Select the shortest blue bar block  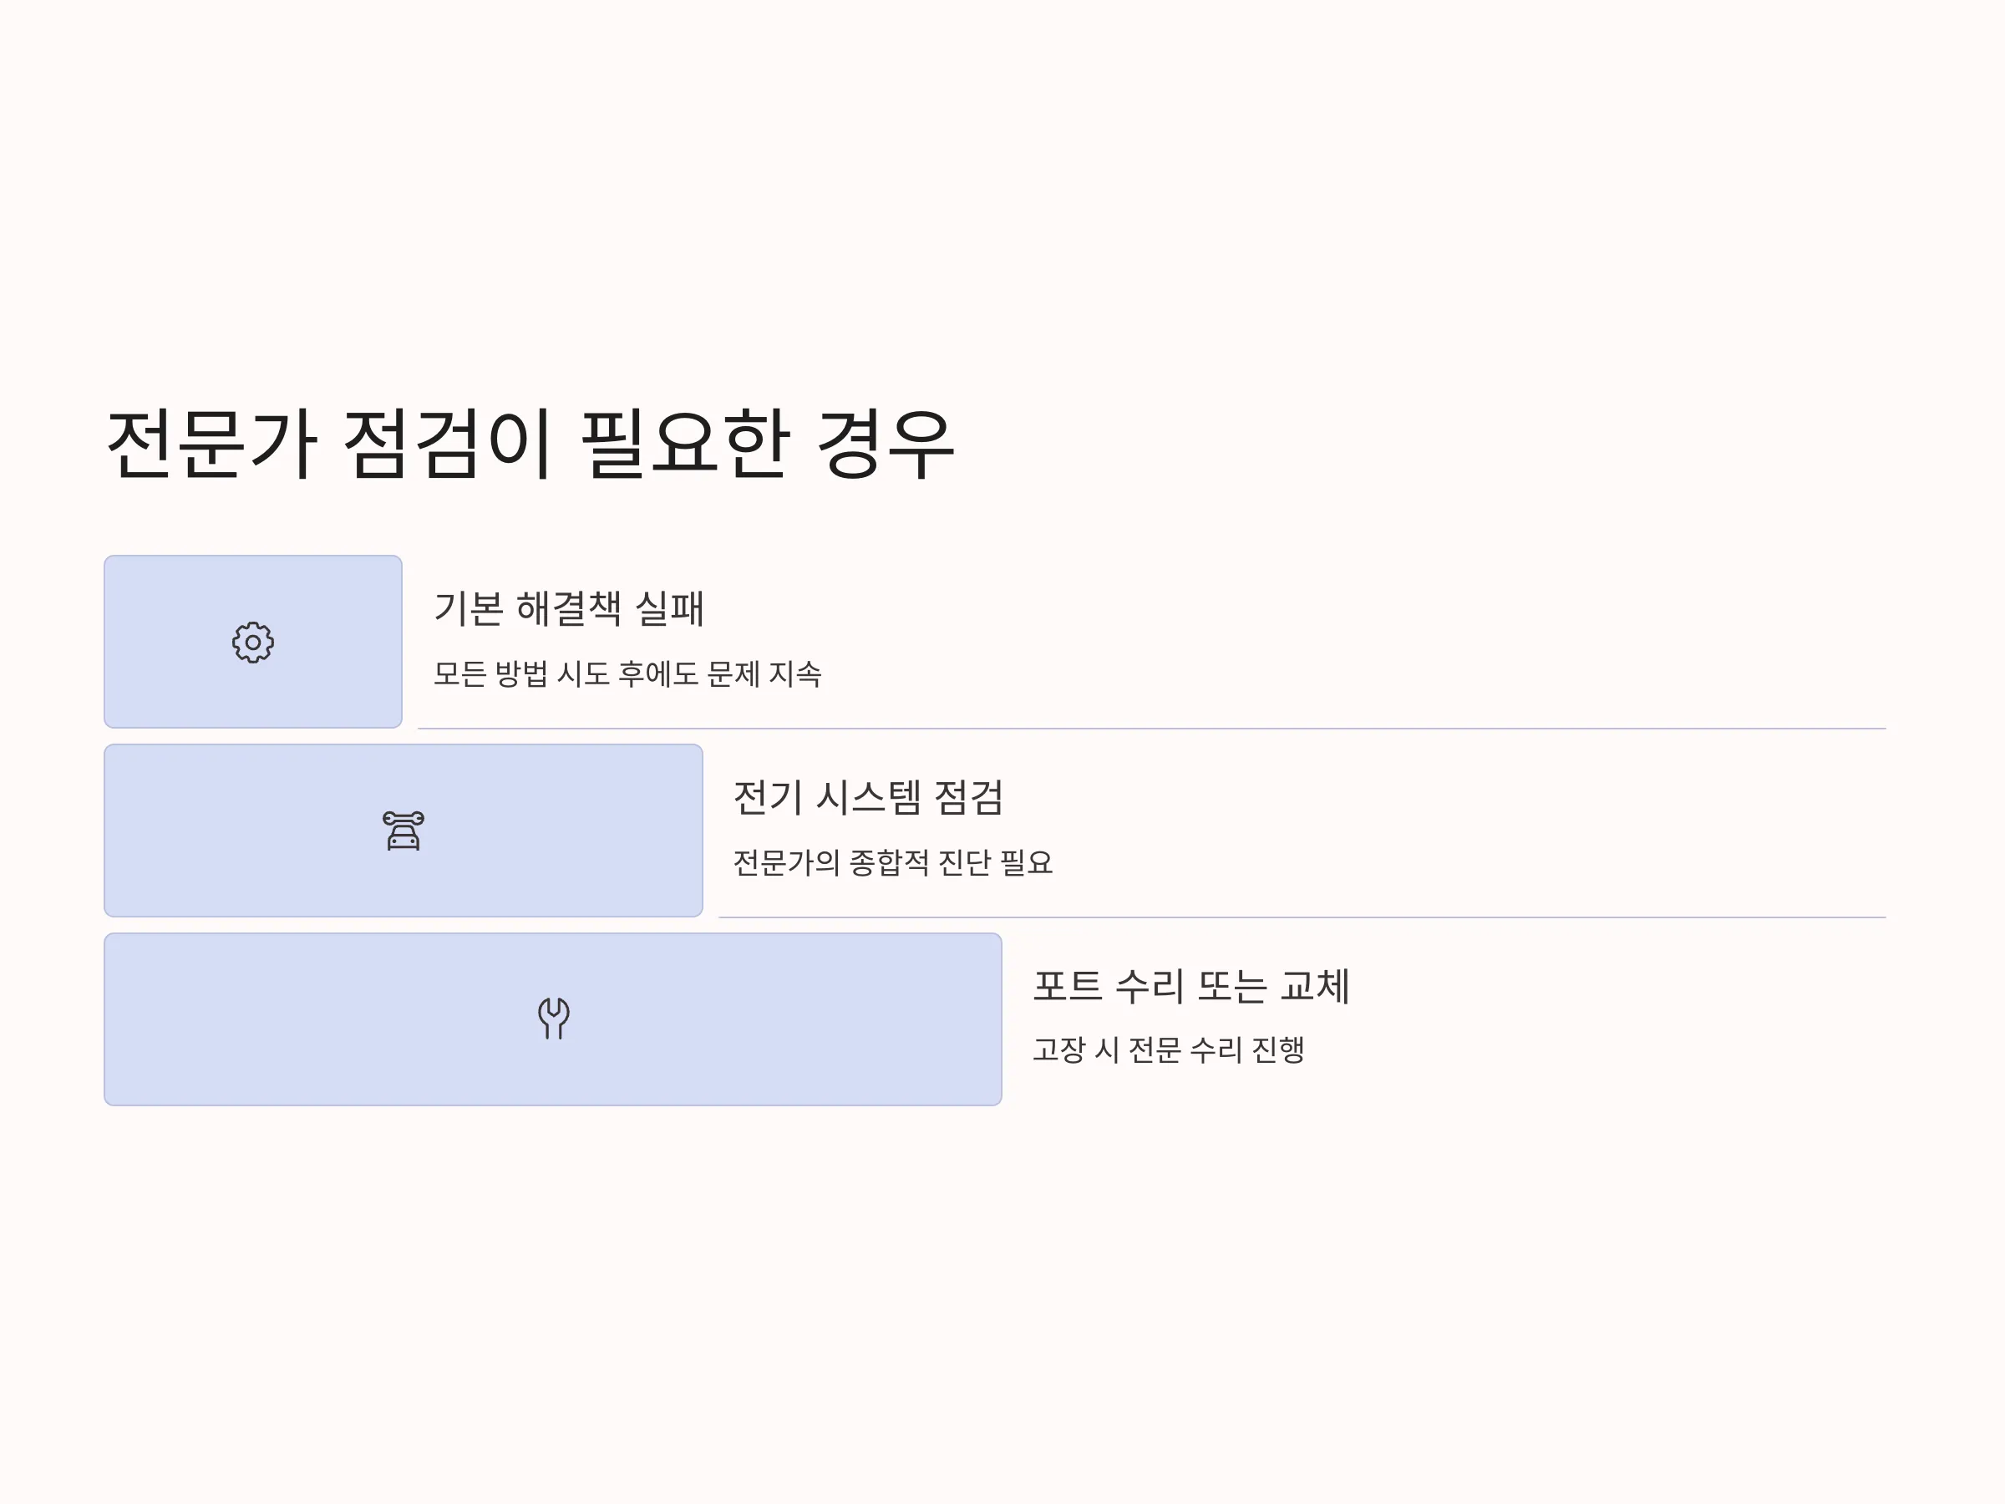[x=253, y=642]
